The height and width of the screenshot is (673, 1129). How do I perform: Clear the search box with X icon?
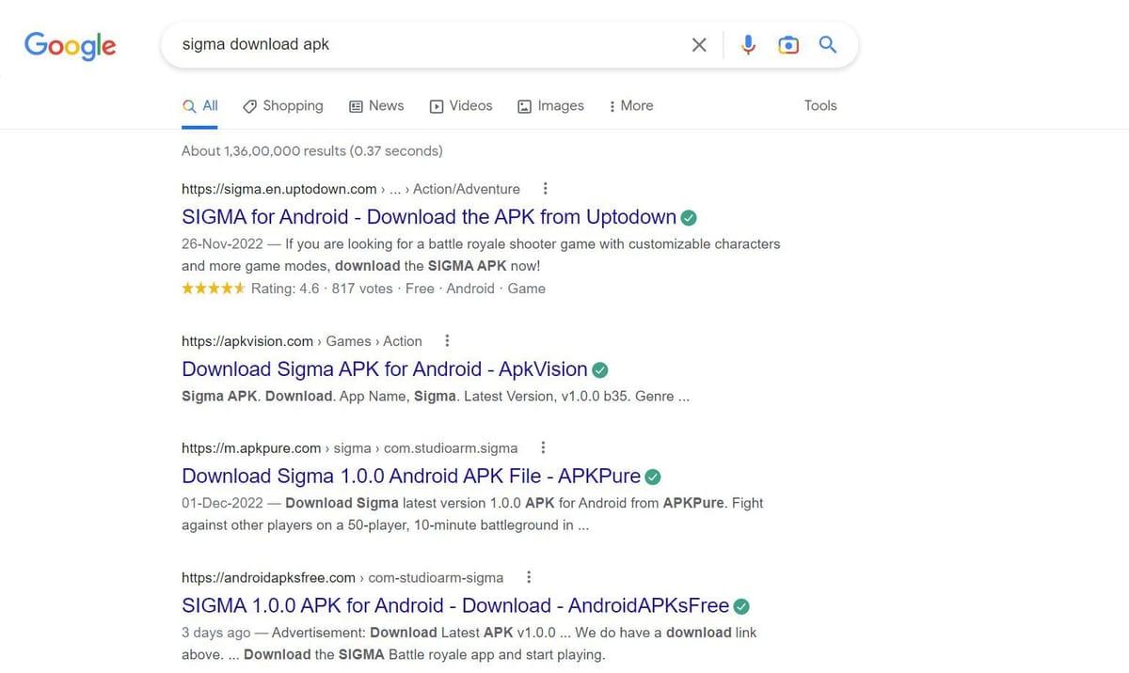(x=699, y=45)
